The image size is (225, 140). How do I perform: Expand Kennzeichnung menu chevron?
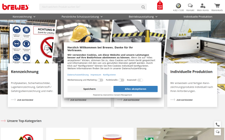tap(34, 17)
